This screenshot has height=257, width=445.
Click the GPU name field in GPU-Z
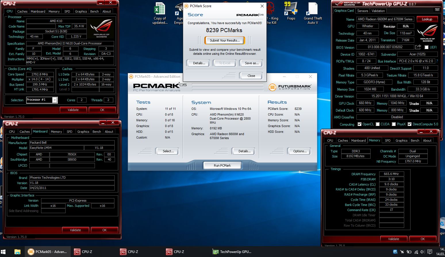click(385, 19)
